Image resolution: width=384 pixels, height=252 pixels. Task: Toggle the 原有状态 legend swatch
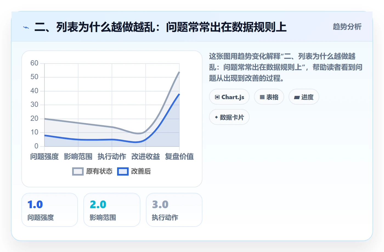pyautogui.click(x=78, y=171)
